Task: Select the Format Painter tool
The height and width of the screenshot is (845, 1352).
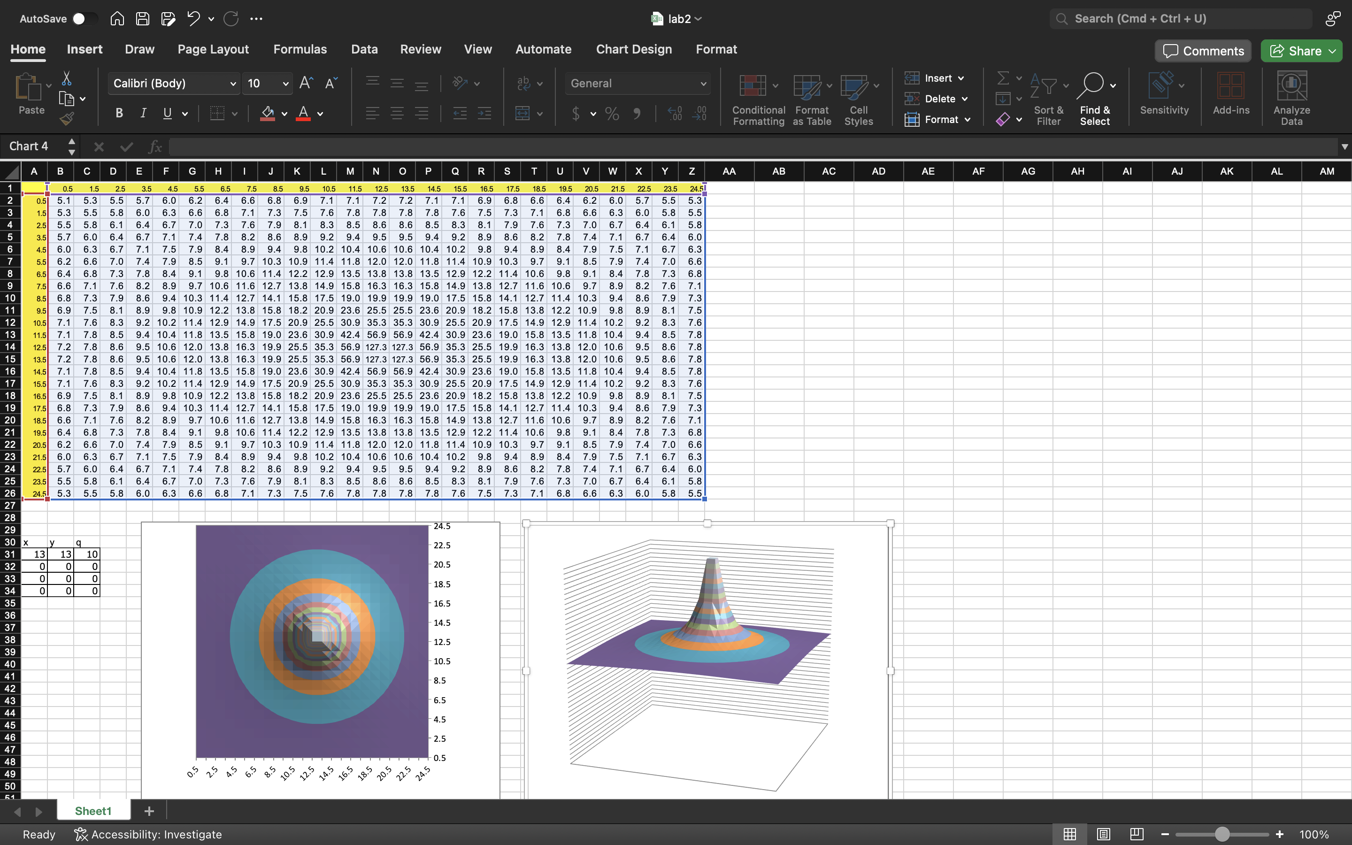Action: tap(67, 118)
